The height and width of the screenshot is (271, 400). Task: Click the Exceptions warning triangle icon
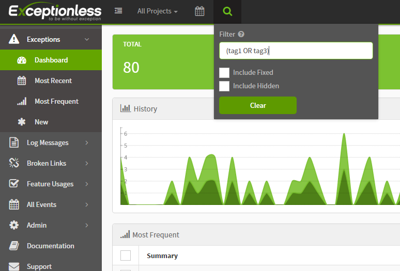[x=14, y=39]
